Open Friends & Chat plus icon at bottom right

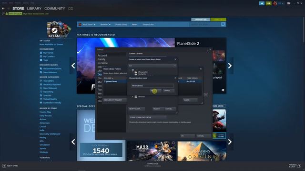click(299, 166)
